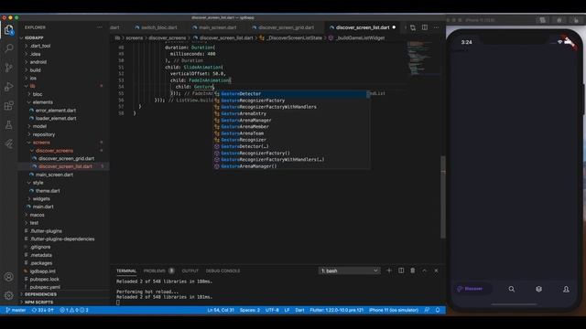Open pubspec.yaml in explorer

pyautogui.click(x=45, y=287)
